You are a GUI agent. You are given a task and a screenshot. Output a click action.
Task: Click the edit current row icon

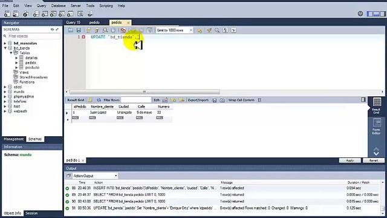(165, 100)
